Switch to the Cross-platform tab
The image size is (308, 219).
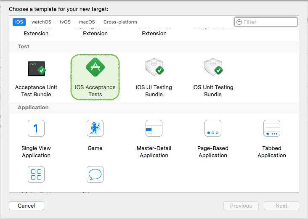click(x=120, y=22)
